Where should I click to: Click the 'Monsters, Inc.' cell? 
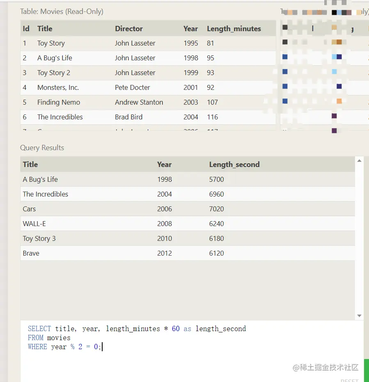click(58, 87)
